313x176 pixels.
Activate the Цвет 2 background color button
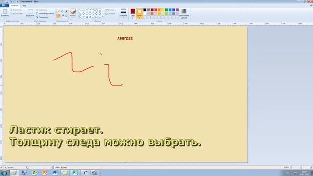pos(139,13)
